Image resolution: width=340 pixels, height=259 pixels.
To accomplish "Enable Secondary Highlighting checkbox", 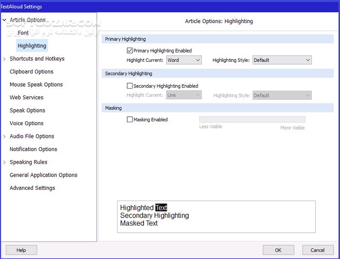I will pyautogui.click(x=130, y=86).
